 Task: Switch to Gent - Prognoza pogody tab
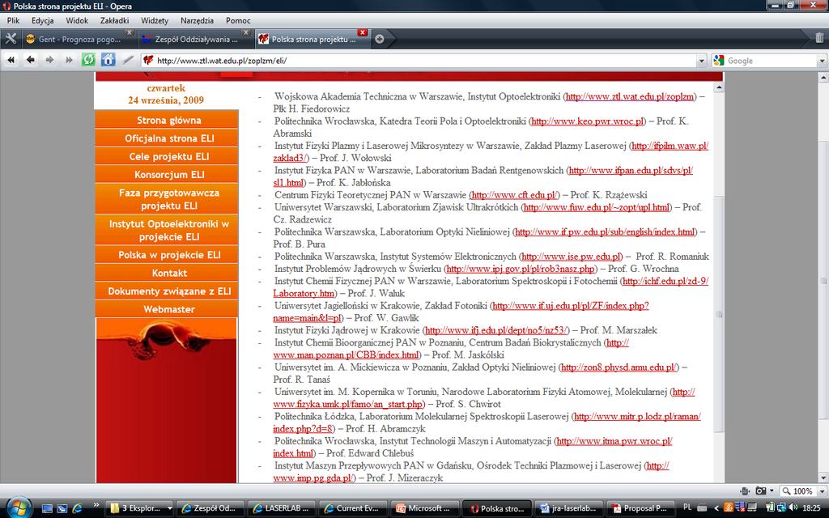79,39
